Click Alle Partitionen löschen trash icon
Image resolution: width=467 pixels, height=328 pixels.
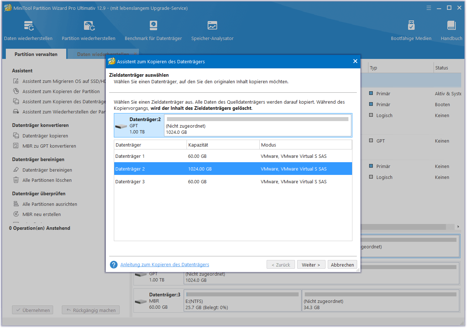[x=16, y=180]
